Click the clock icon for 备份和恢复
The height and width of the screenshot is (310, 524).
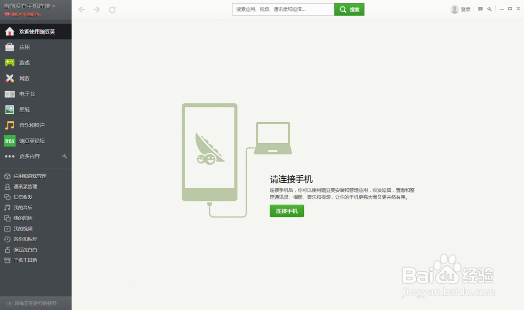click(7, 239)
